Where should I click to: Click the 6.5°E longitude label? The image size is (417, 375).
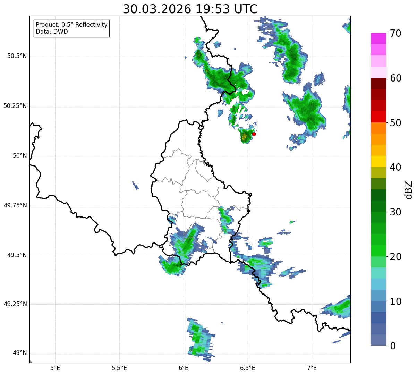point(248,368)
